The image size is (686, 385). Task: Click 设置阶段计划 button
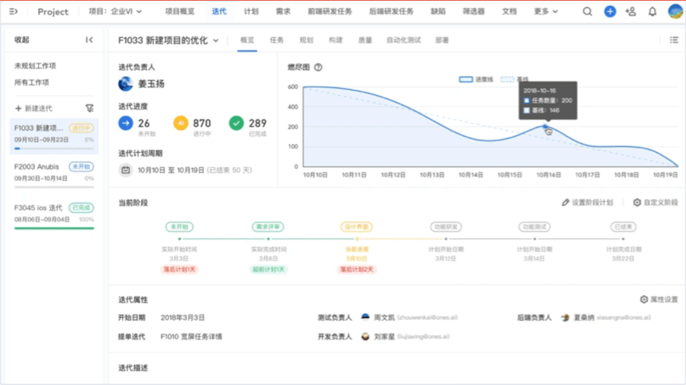coord(587,202)
